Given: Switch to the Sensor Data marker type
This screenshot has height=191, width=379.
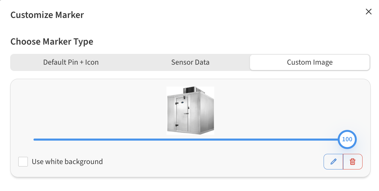Looking at the screenshot, I should (x=190, y=62).
